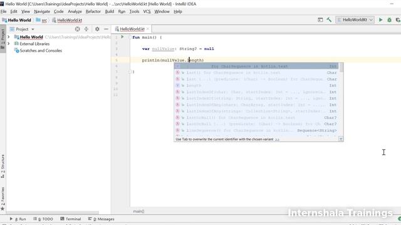Open the Run menu
The width and height of the screenshot is (401, 225).
122,11
